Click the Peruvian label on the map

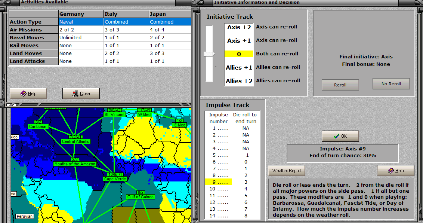tap(24, 216)
